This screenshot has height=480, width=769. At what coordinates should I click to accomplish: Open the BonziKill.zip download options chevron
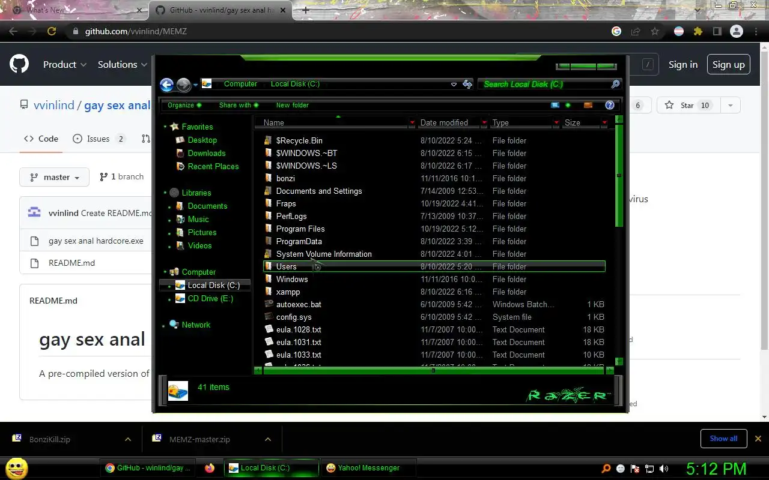(127, 439)
